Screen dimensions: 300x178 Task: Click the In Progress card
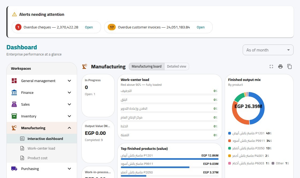pyautogui.click(x=98, y=95)
